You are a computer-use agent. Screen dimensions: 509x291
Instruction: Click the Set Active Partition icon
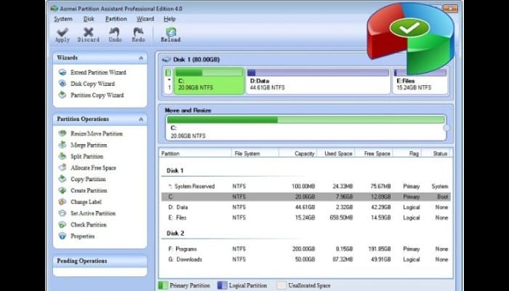point(63,213)
